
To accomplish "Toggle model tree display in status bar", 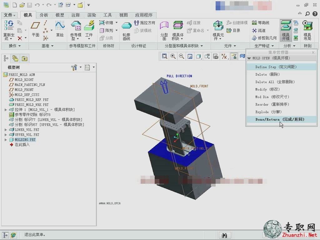I will point(6,235).
